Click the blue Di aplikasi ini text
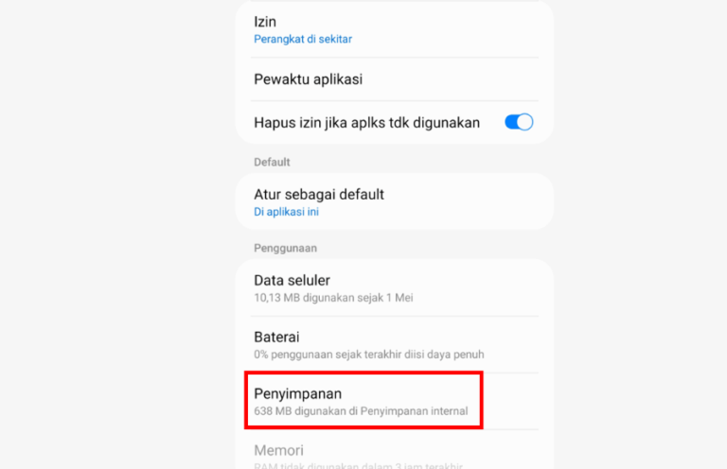The image size is (727, 469). 286,212
